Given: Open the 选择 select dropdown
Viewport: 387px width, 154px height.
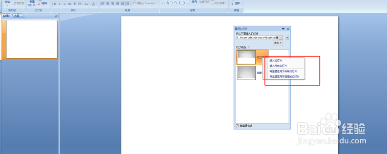Looking at the screenshot, I should [236, 3].
